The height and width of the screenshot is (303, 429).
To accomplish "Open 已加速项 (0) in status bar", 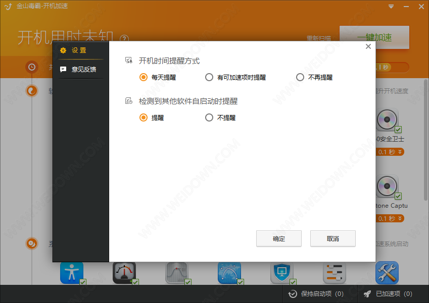I will click(x=388, y=294).
